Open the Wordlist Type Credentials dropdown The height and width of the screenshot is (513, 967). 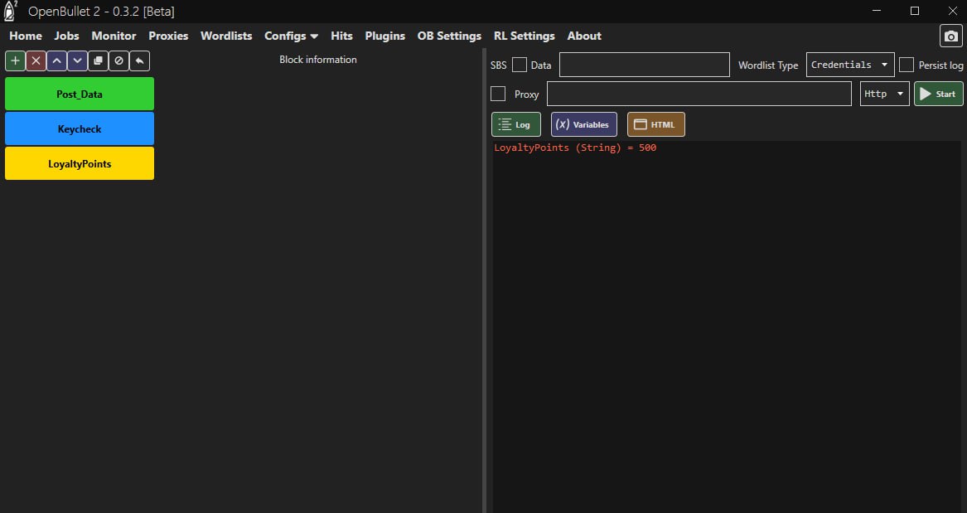[849, 65]
